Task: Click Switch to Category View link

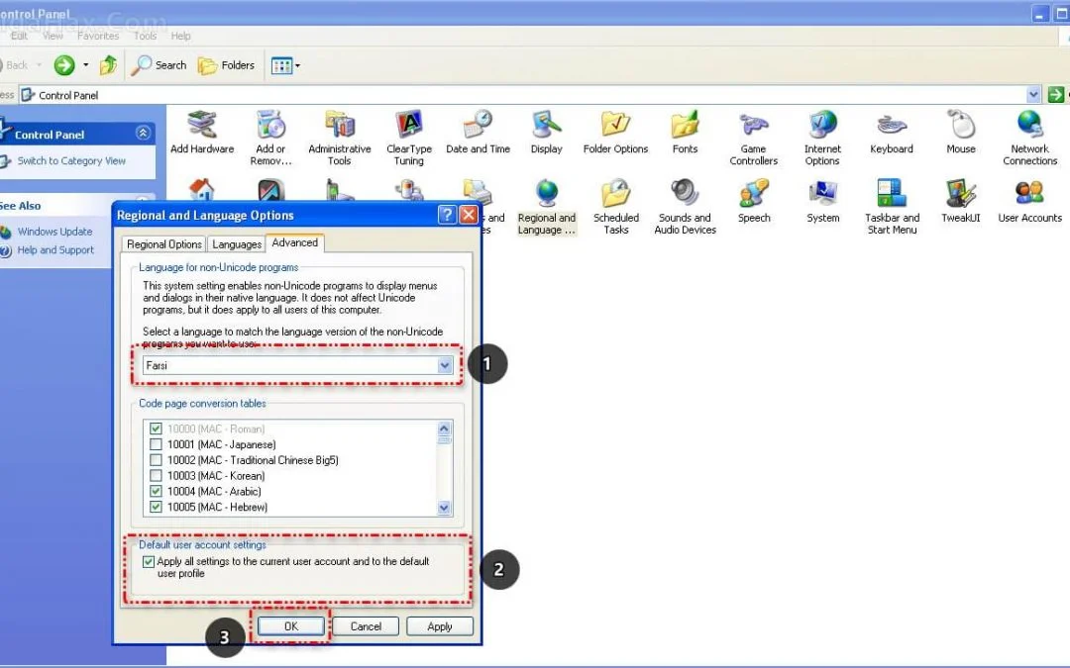Action: [x=71, y=161]
